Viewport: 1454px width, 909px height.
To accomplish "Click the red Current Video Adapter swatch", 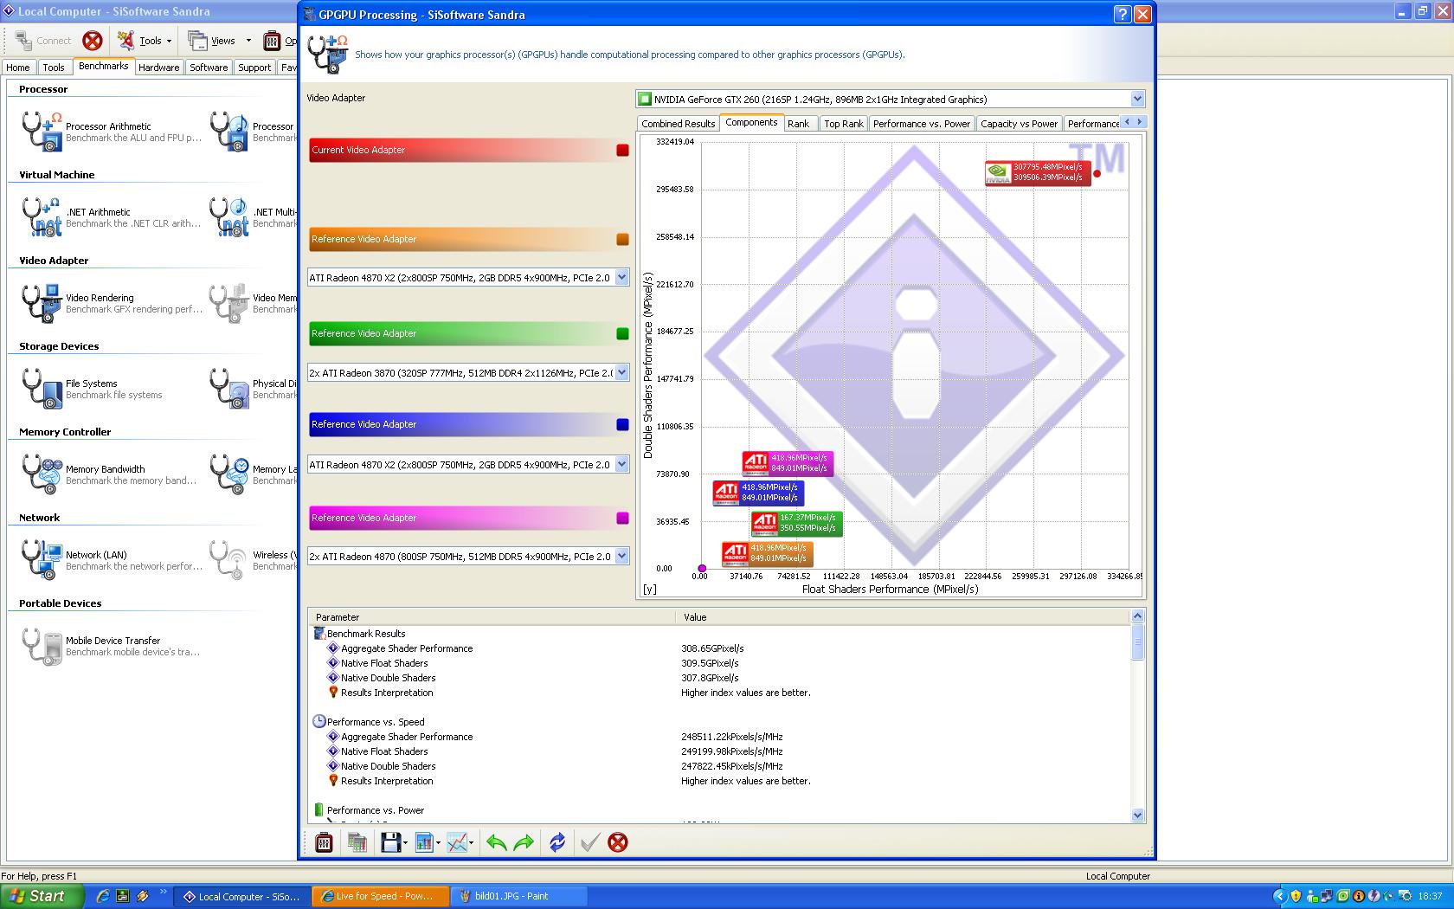I will 622,150.
